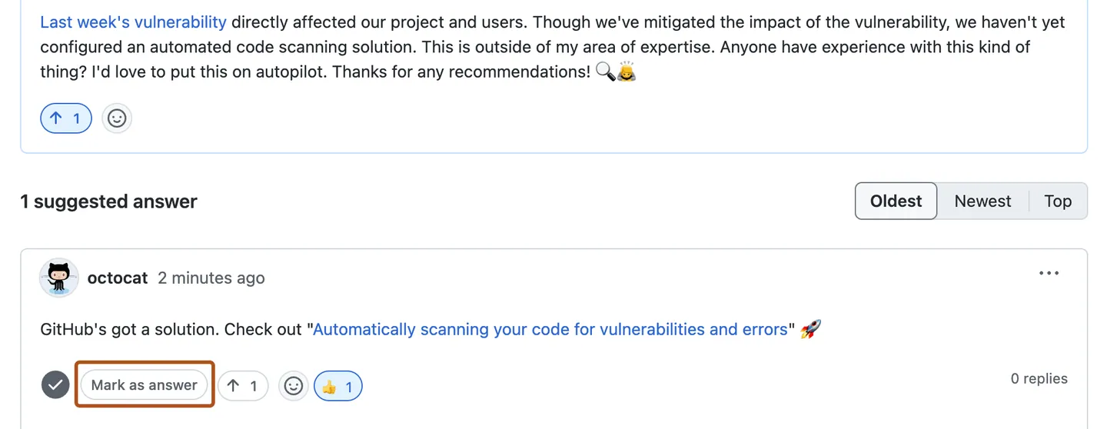The height and width of the screenshot is (429, 1107).
Task: Click octocat's avatar image
Action: [59, 278]
